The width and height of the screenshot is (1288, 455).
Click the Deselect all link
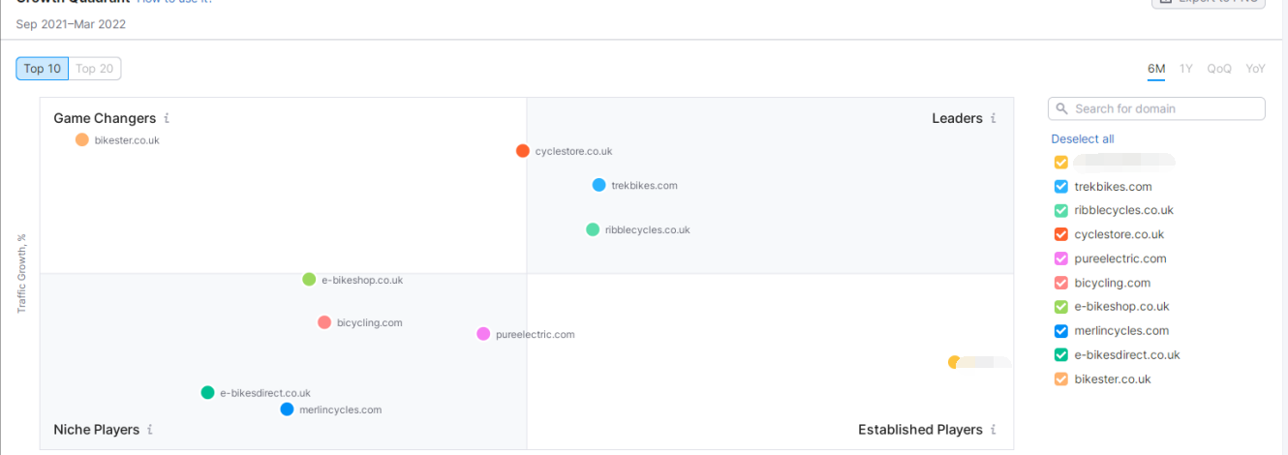1083,139
